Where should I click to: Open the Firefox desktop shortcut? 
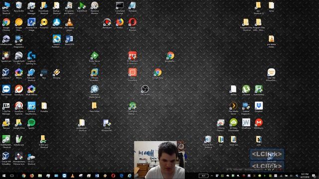[x=120, y=23]
